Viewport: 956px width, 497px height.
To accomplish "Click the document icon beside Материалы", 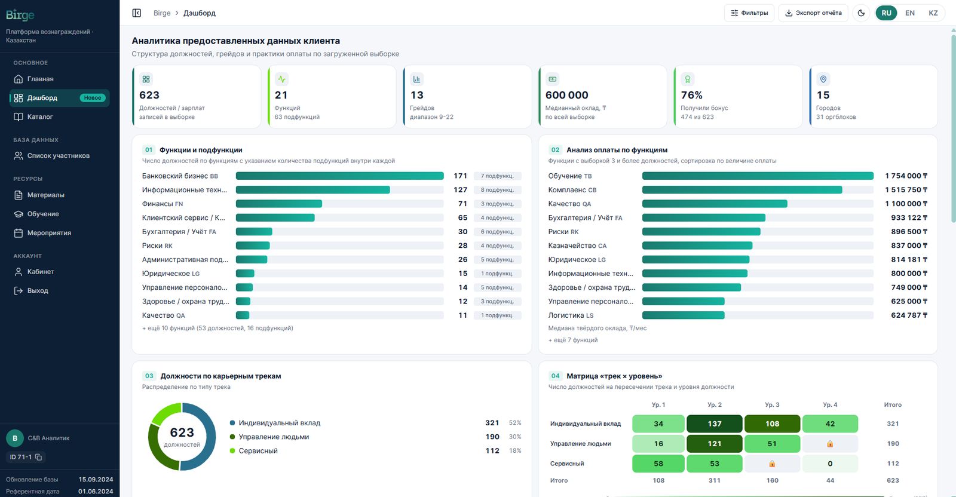I will 19,195.
